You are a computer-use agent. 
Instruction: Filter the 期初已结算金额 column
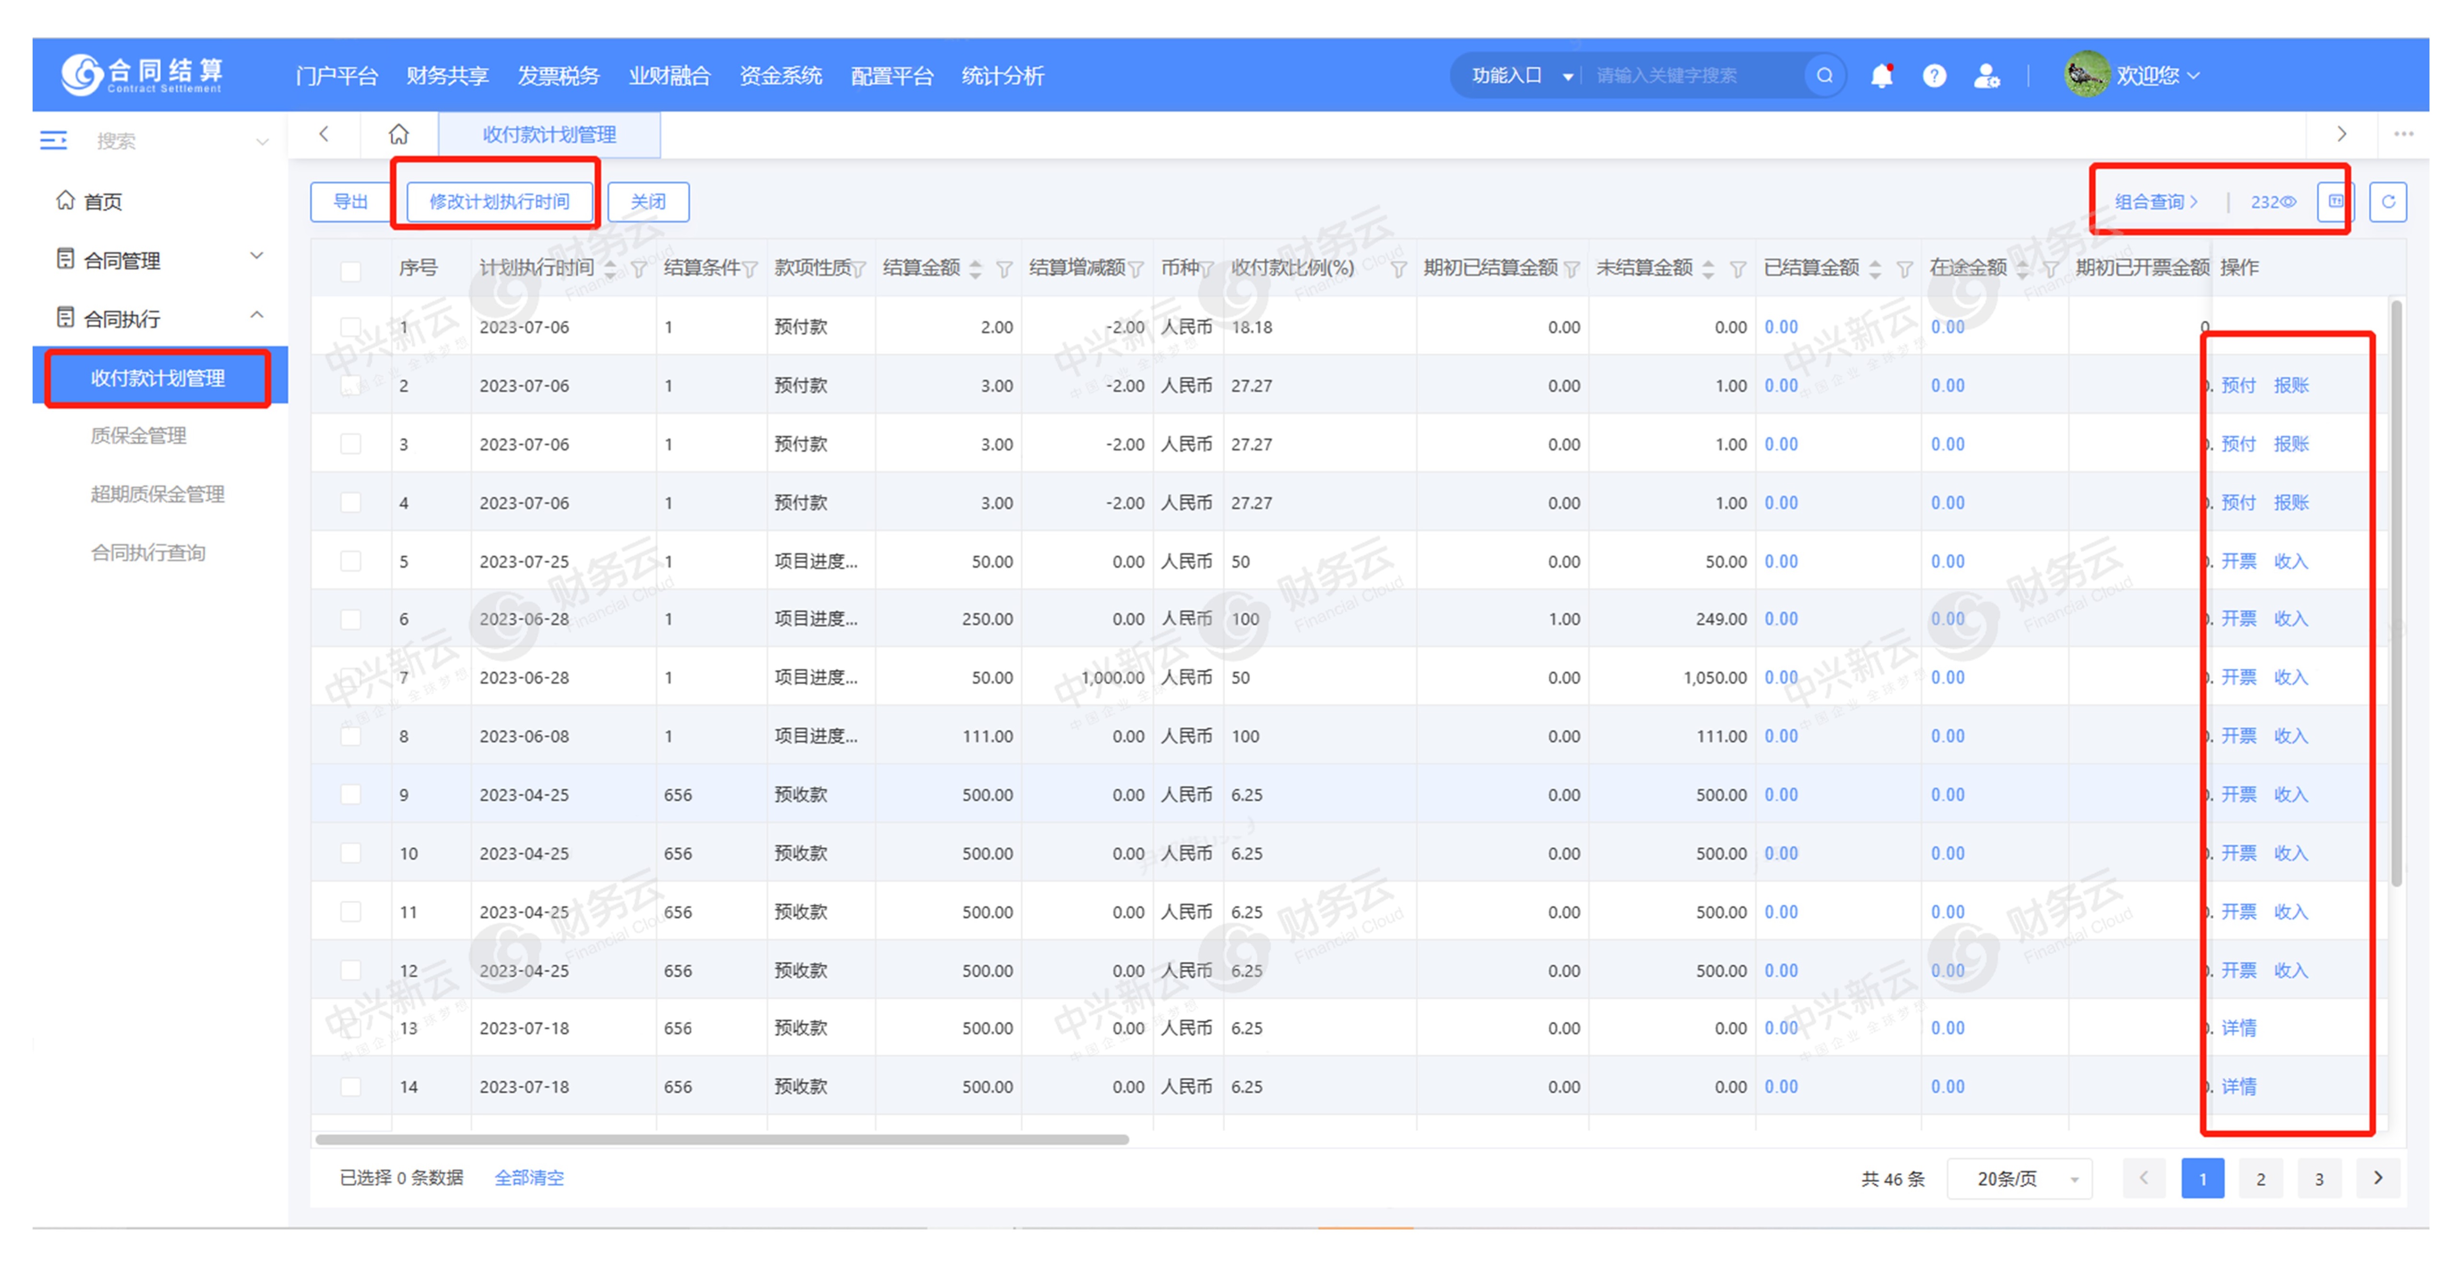tap(1571, 270)
